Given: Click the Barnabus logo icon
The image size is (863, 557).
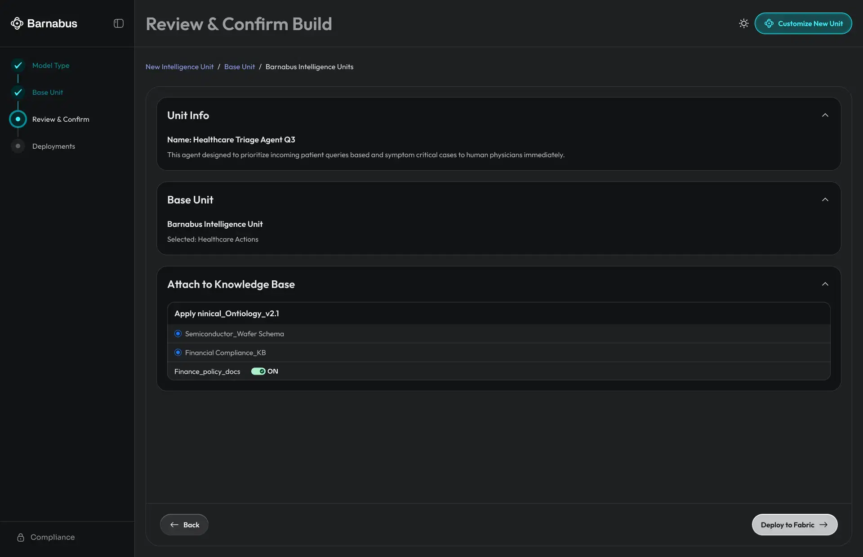Looking at the screenshot, I should (17, 23).
